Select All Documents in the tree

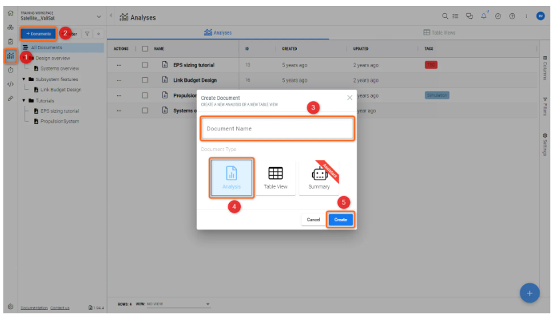[62, 47]
